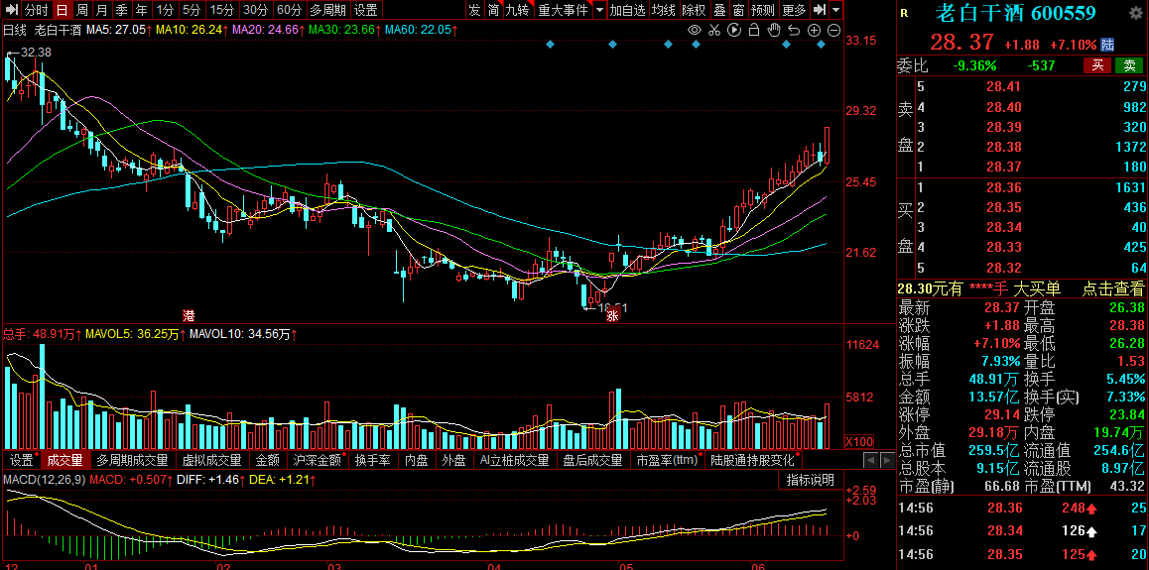Select the hand pan tool icon
1149x570 pixels.
tap(774, 30)
